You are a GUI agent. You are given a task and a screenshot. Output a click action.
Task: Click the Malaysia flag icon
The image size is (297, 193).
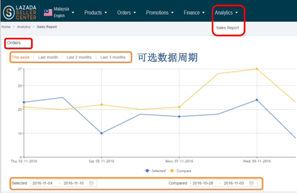pos(48,13)
